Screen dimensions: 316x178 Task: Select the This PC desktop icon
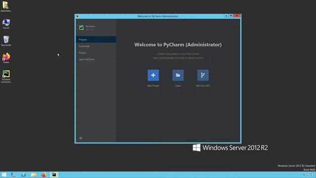click(6, 24)
